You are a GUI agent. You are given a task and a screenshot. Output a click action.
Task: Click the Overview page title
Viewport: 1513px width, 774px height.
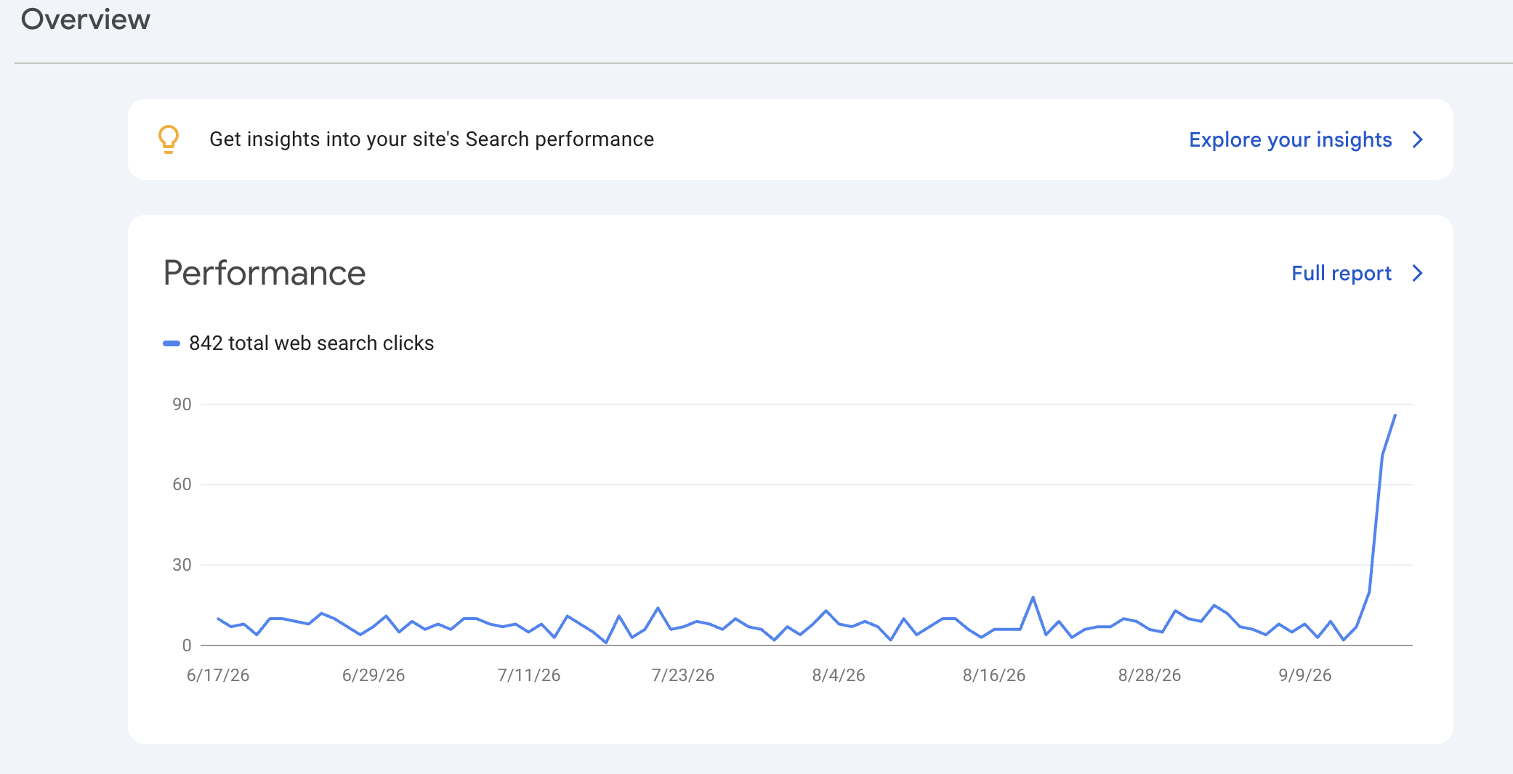(x=86, y=19)
